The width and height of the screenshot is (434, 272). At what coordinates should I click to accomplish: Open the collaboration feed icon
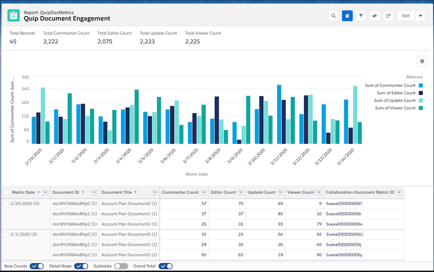374,16
